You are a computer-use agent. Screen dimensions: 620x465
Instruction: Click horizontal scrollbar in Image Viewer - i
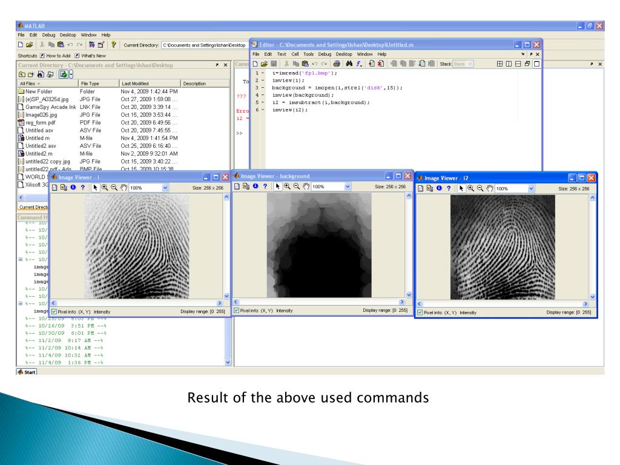(136, 303)
